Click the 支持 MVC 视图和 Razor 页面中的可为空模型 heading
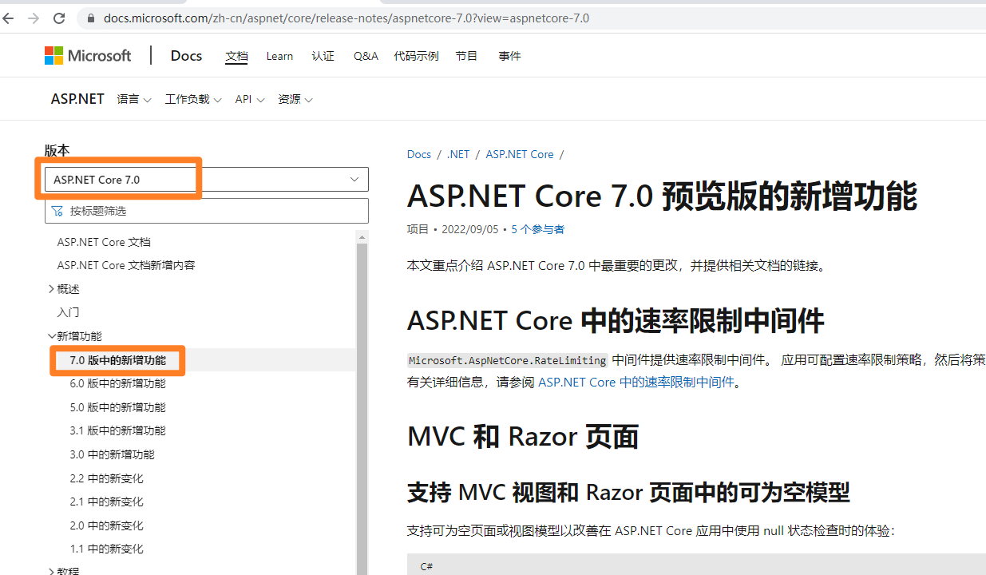The image size is (986, 575). point(628,493)
